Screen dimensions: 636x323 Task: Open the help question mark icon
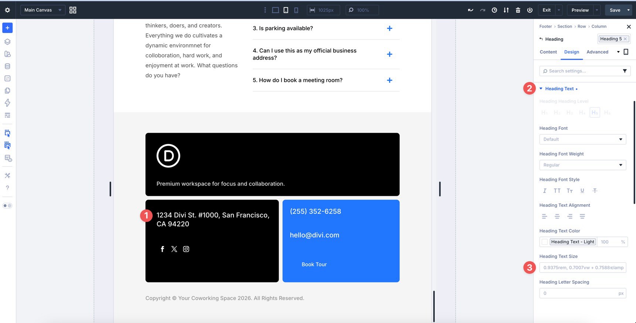tap(7, 188)
